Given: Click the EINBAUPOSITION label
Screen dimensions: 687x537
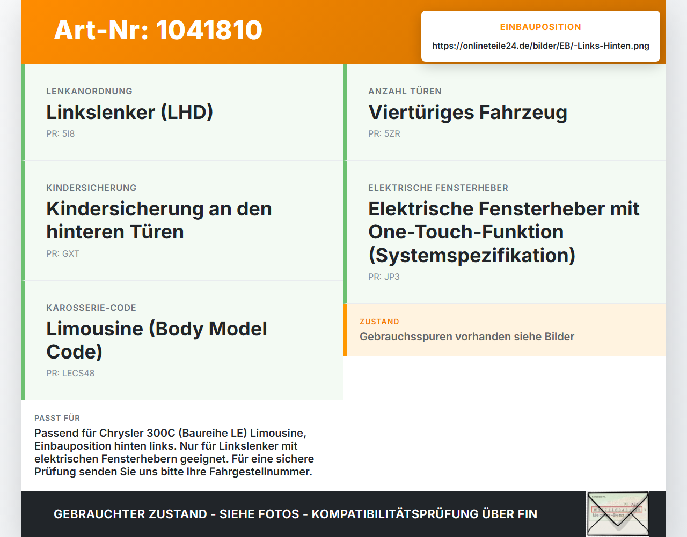Looking at the screenshot, I should click(x=540, y=27).
